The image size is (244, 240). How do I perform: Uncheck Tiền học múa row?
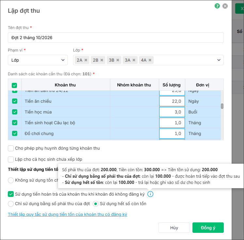coord(15,112)
